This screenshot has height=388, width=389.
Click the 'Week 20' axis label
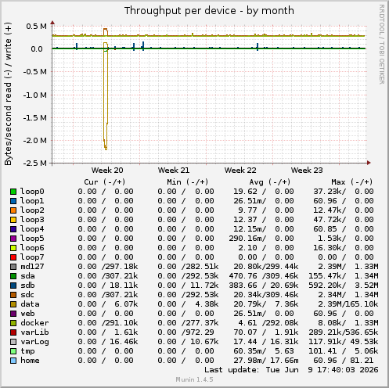[107, 171]
